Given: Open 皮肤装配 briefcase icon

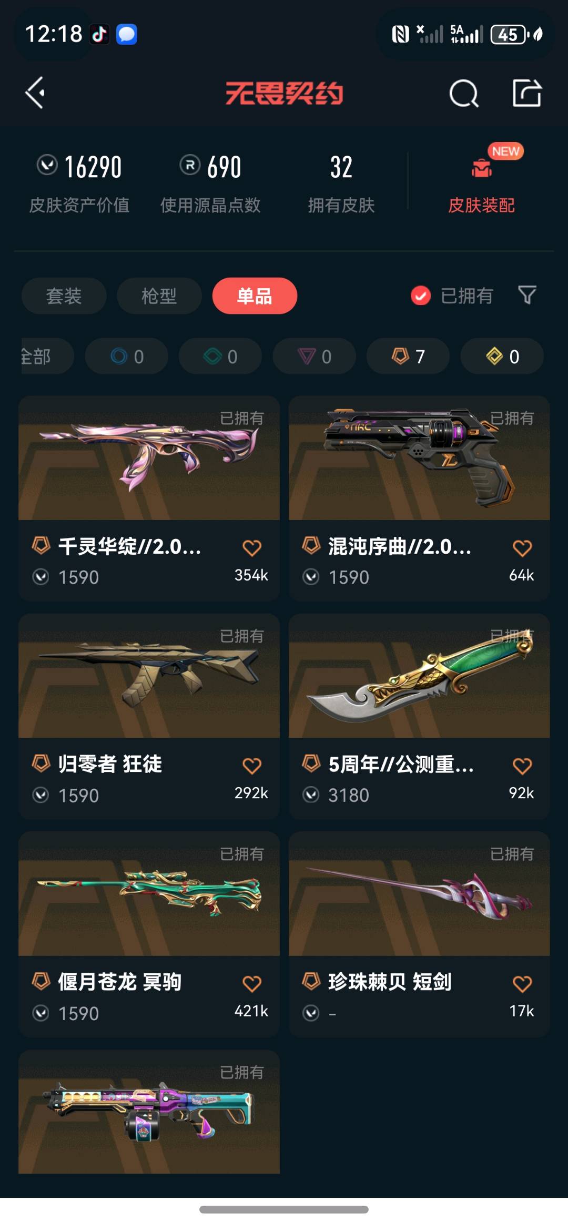Looking at the screenshot, I should coord(481,168).
